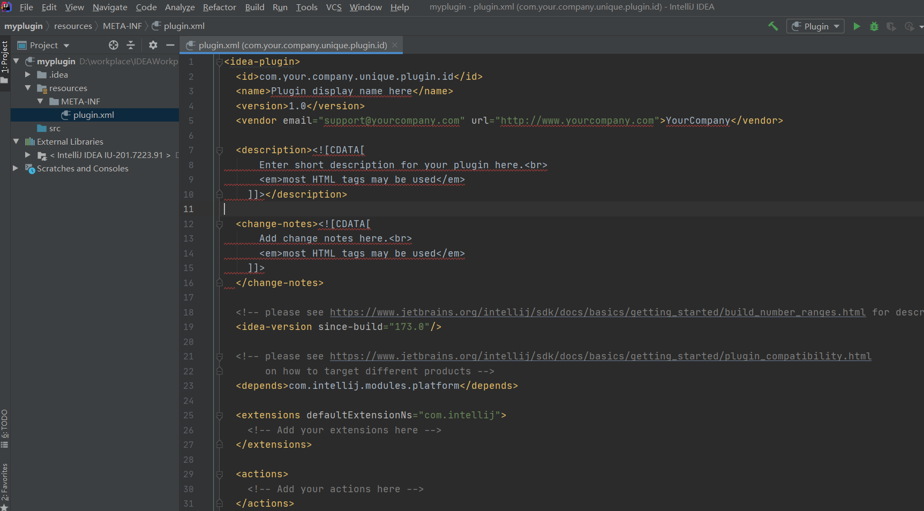Open the Build menu
The width and height of the screenshot is (924, 511).
pyautogui.click(x=254, y=7)
